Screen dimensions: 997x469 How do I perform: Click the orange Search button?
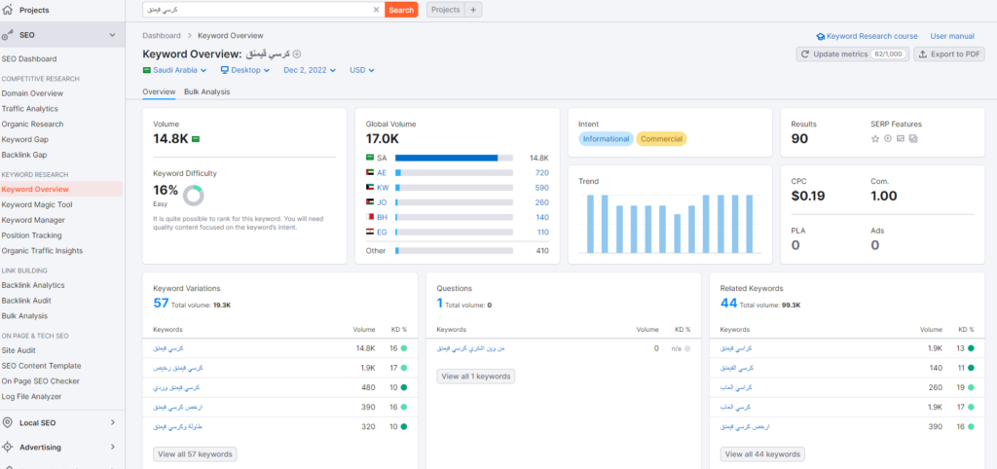[x=401, y=10]
